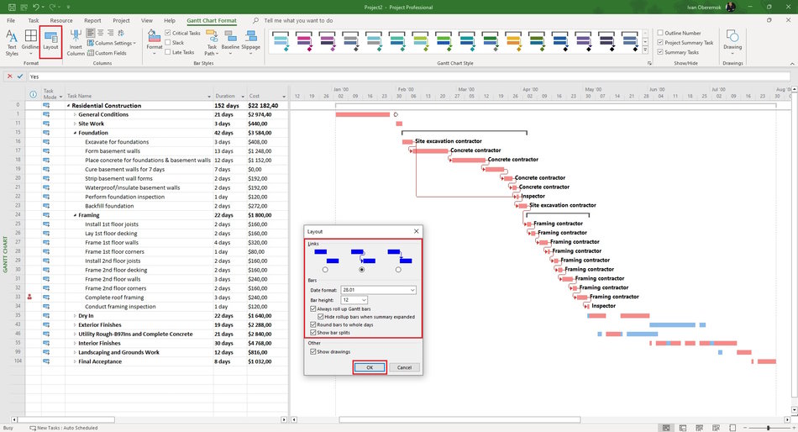
Task: Enable the Late Tasks checkbox
Action: [167, 52]
